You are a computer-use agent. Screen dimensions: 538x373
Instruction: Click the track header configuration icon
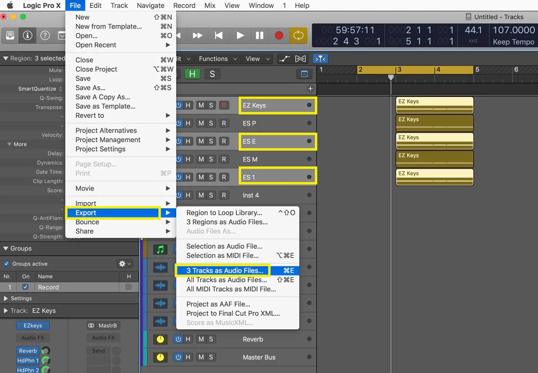pos(304,74)
